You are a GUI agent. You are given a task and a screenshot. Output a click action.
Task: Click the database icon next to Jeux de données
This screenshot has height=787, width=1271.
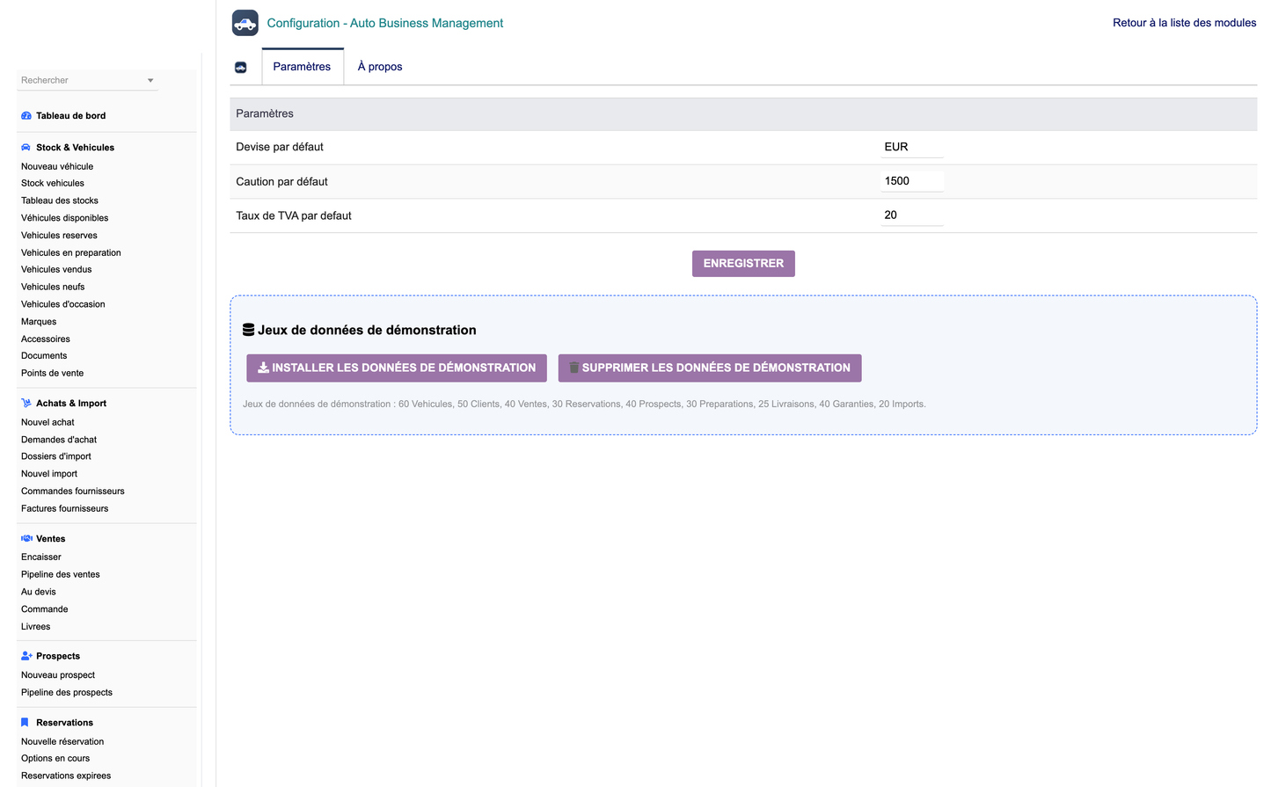(x=249, y=330)
